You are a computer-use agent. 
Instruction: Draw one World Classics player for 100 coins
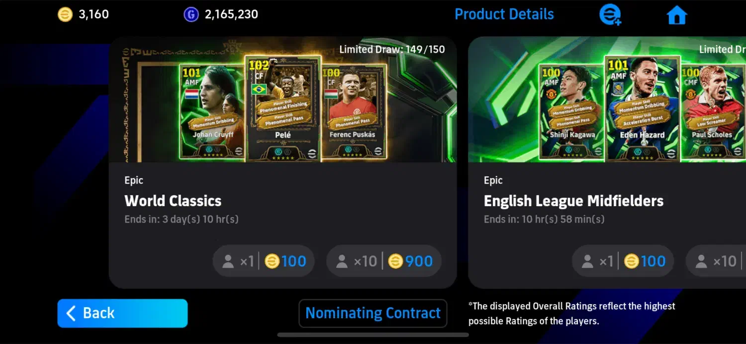(264, 261)
